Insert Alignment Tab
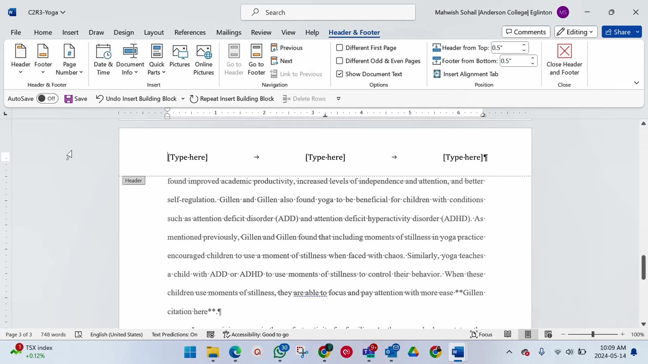Image resolution: width=648 pixels, height=364 pixels. (x=466, y=74)
